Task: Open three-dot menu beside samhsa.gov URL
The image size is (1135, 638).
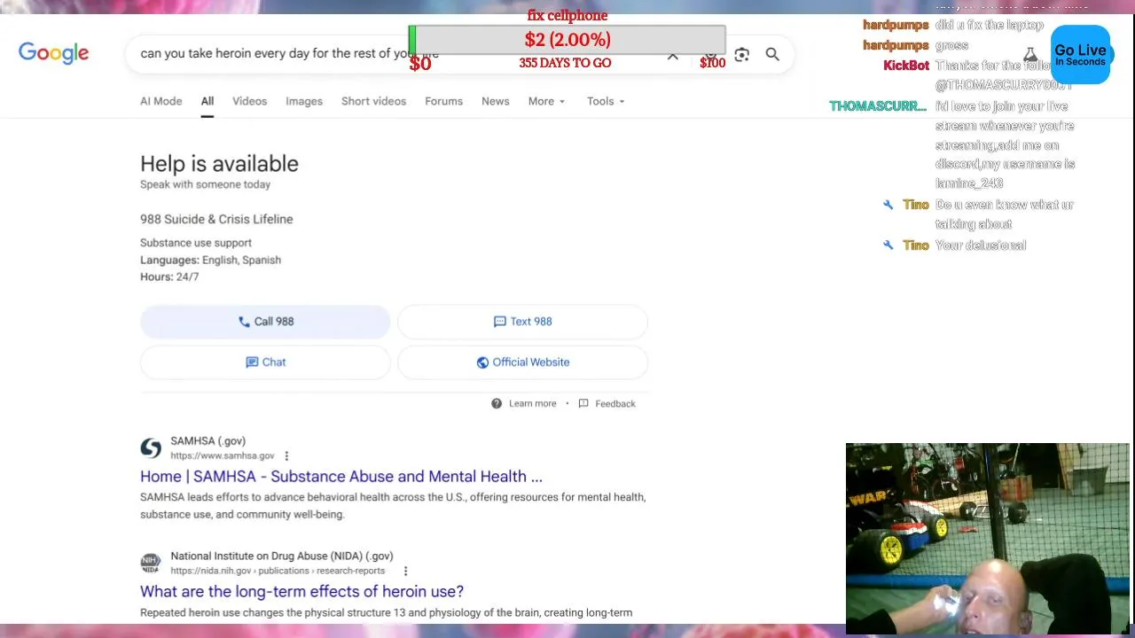Action: [286, 455]
